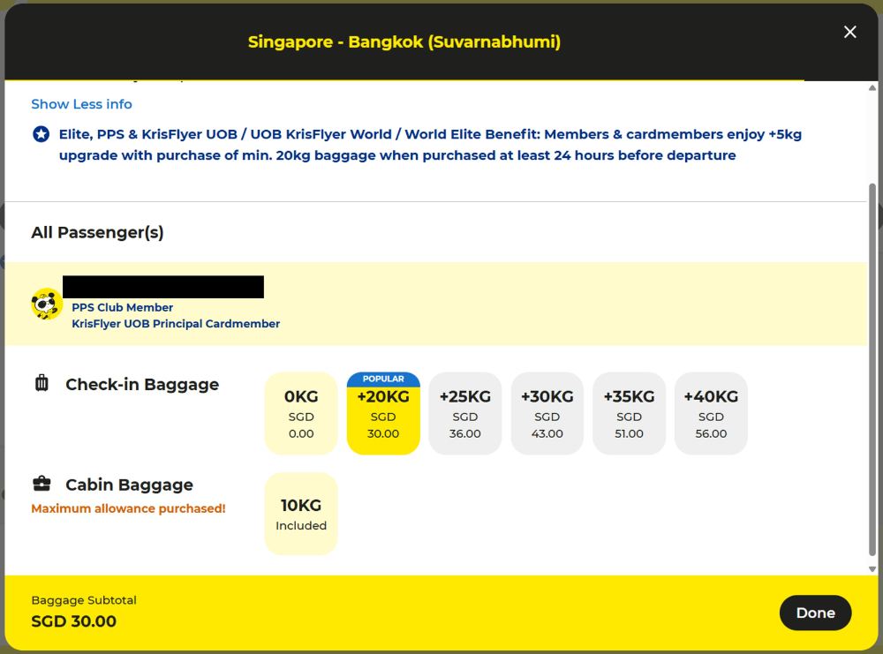Pick +35KG baggage for SGD 51.00
Screen dimensions: 883x654
coord(629,414)
